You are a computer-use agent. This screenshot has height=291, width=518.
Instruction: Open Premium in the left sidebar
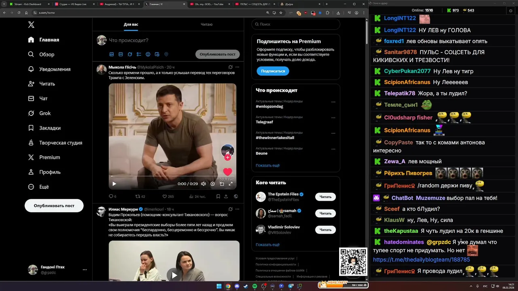[x=44, y=157]
